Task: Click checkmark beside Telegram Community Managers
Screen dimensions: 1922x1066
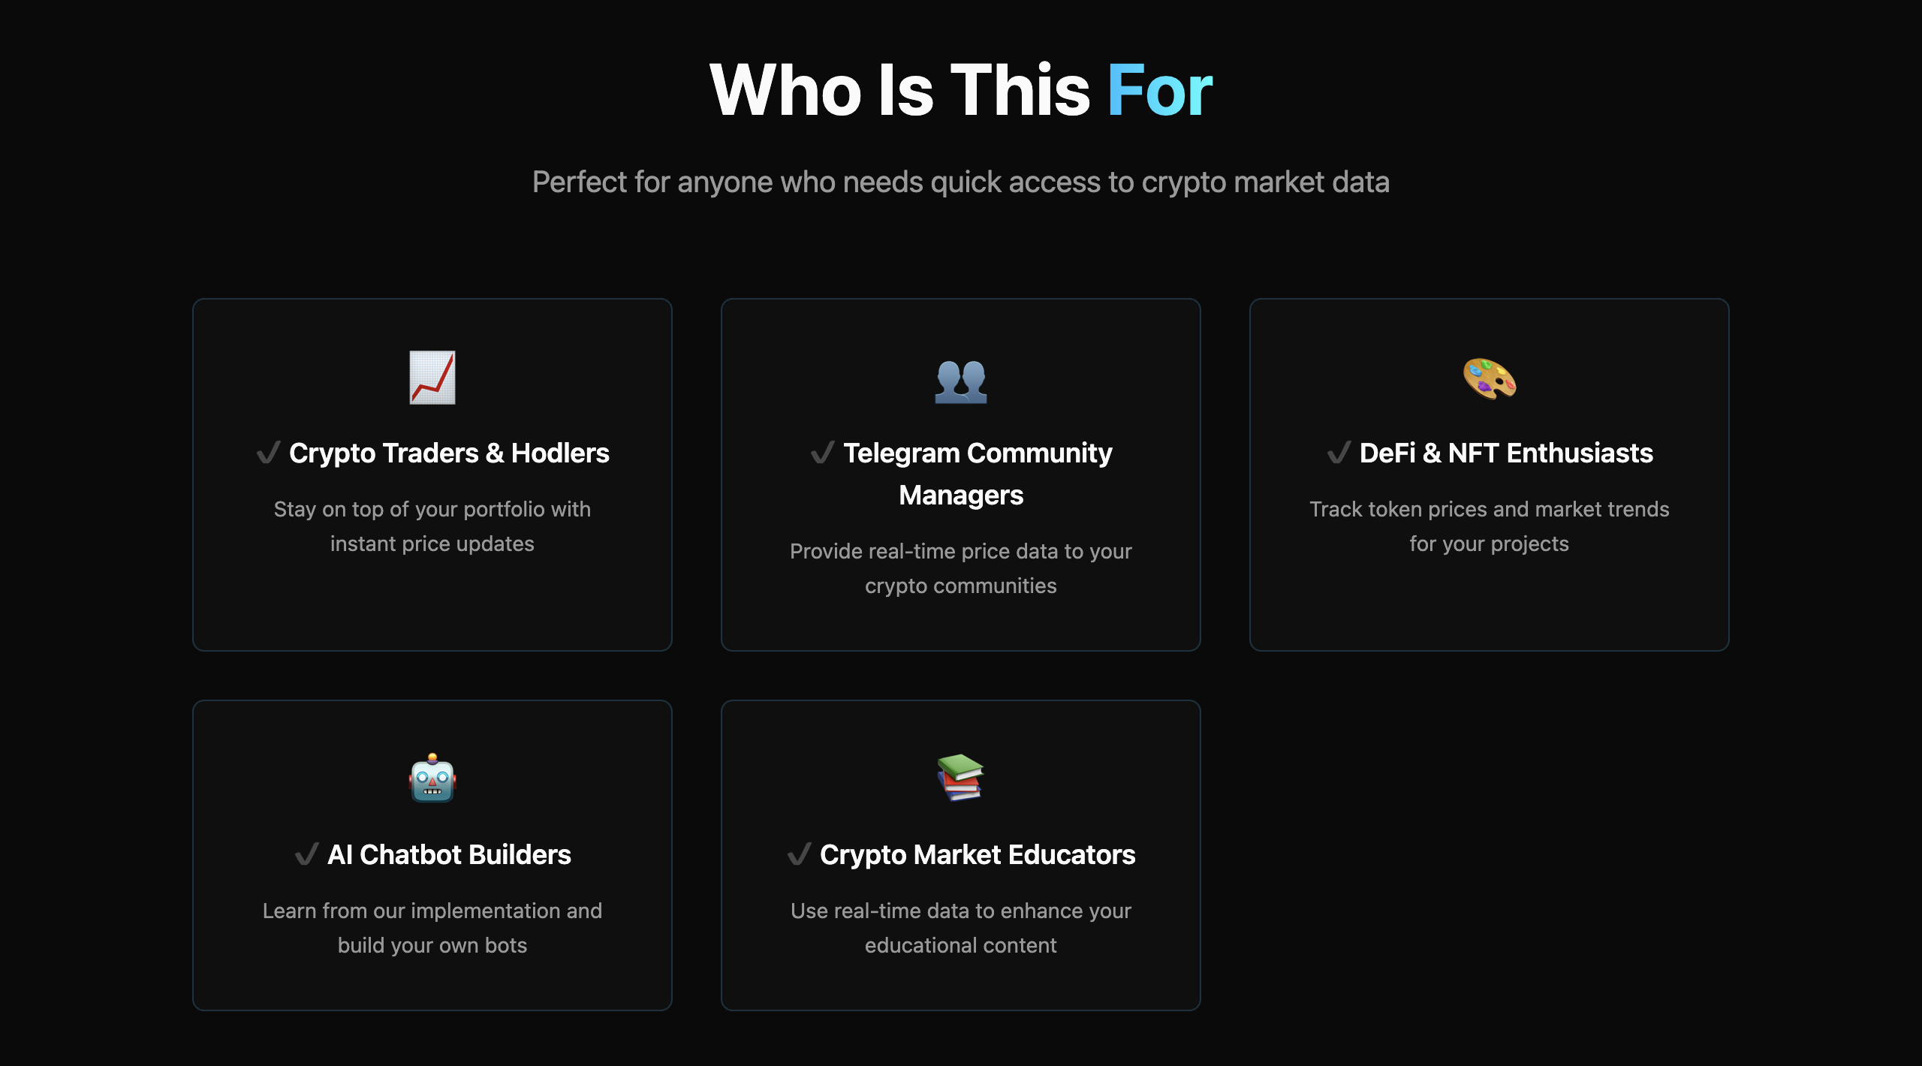Action: [x=822, y=453]
